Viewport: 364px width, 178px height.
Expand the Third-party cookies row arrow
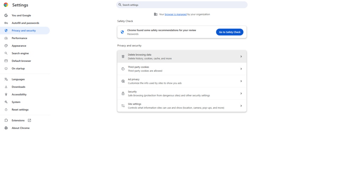241,69
